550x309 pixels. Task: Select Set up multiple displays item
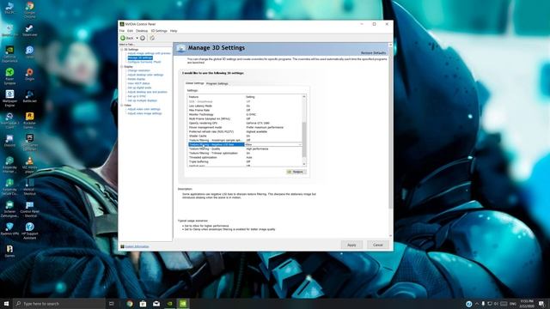(x=143, y=100)
